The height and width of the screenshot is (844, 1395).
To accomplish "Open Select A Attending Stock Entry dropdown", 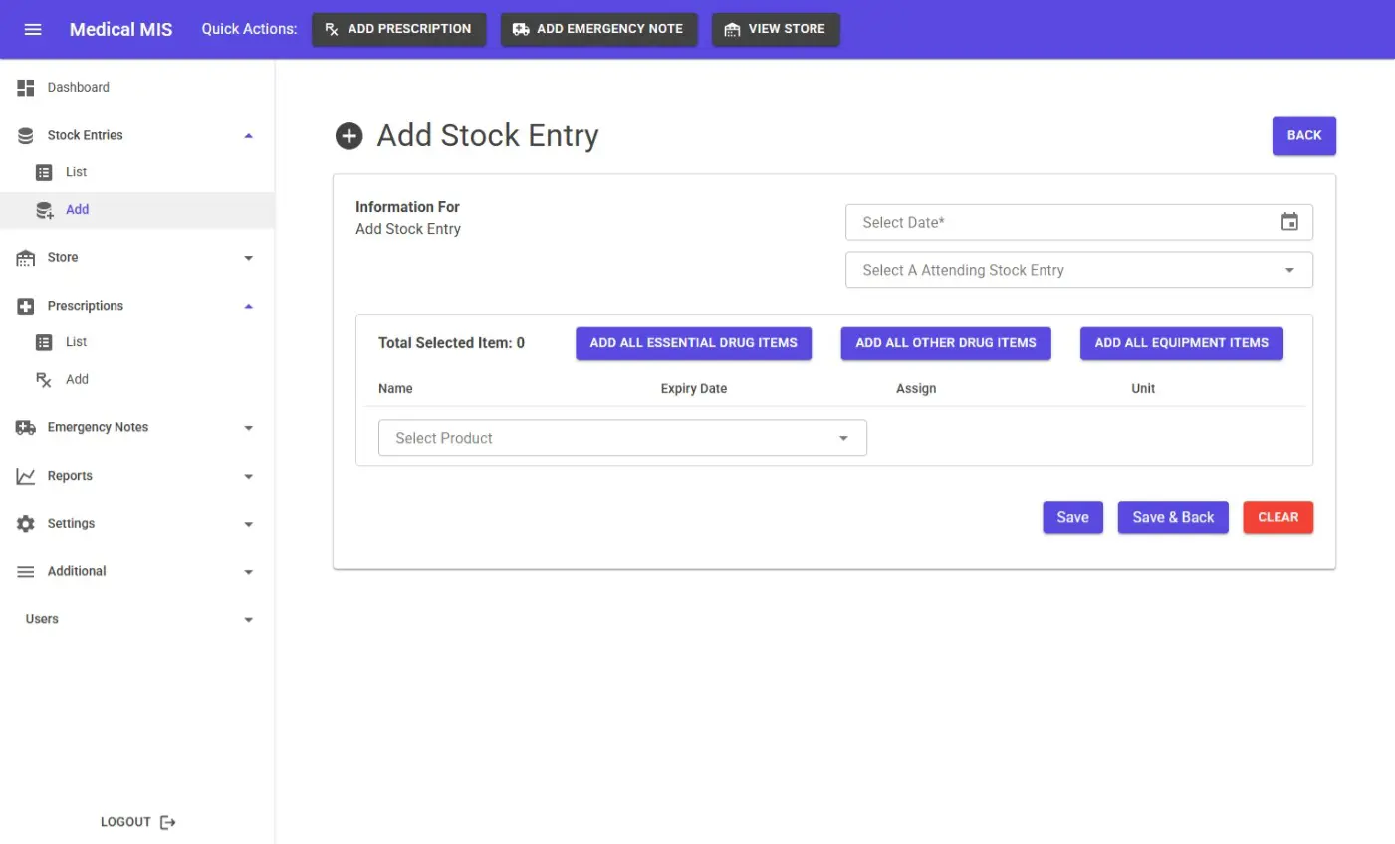I will pos(1078,270).
